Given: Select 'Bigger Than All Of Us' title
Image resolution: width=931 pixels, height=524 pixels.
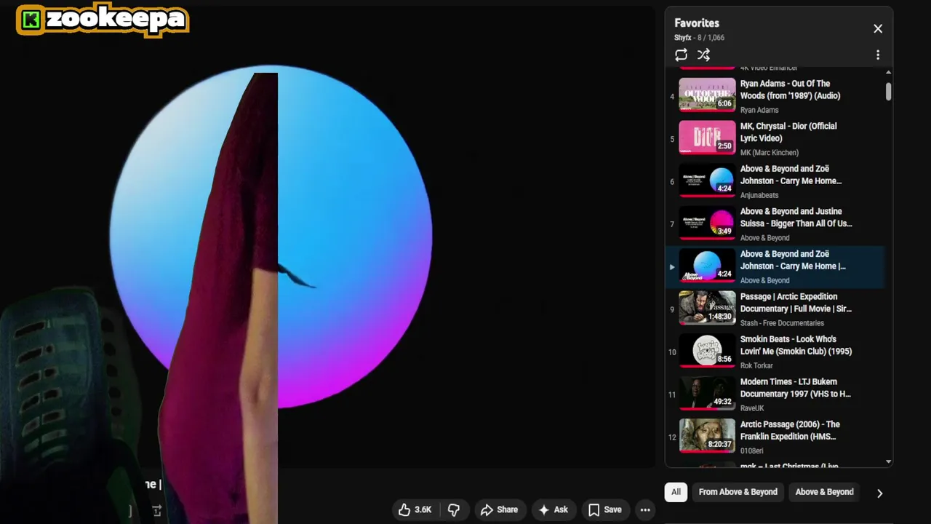Looking at the screenshot, I should pyautogui.click(x=796, y=217).
